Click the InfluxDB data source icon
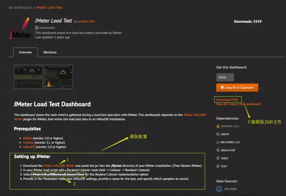286x196 pixels. pos(219,189)
